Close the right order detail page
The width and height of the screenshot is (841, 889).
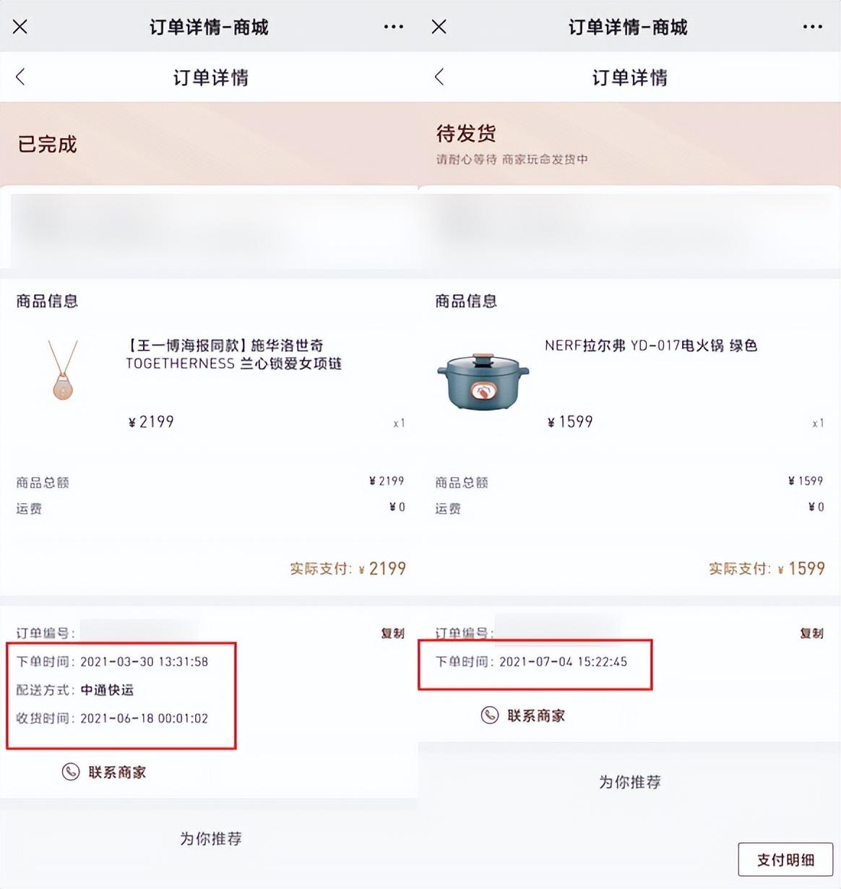pyautogui.click(x=439, y=27)
